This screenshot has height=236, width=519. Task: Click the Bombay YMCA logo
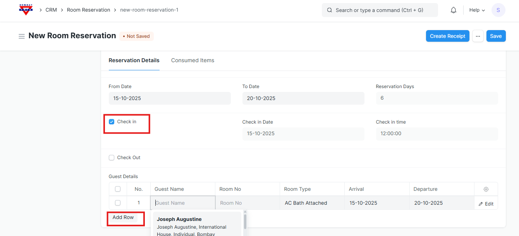click(x=26, y=10)
